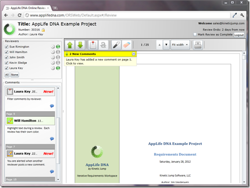Select the strikethrough text tool
The width and height of the screenshot is (250, 188).
pyautogui.click(x=103, y=45)
